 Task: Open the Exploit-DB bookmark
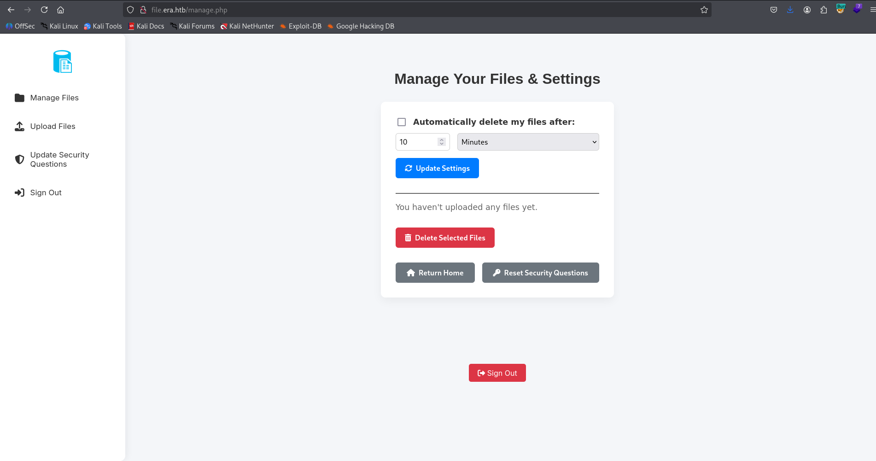pos(300,26)
